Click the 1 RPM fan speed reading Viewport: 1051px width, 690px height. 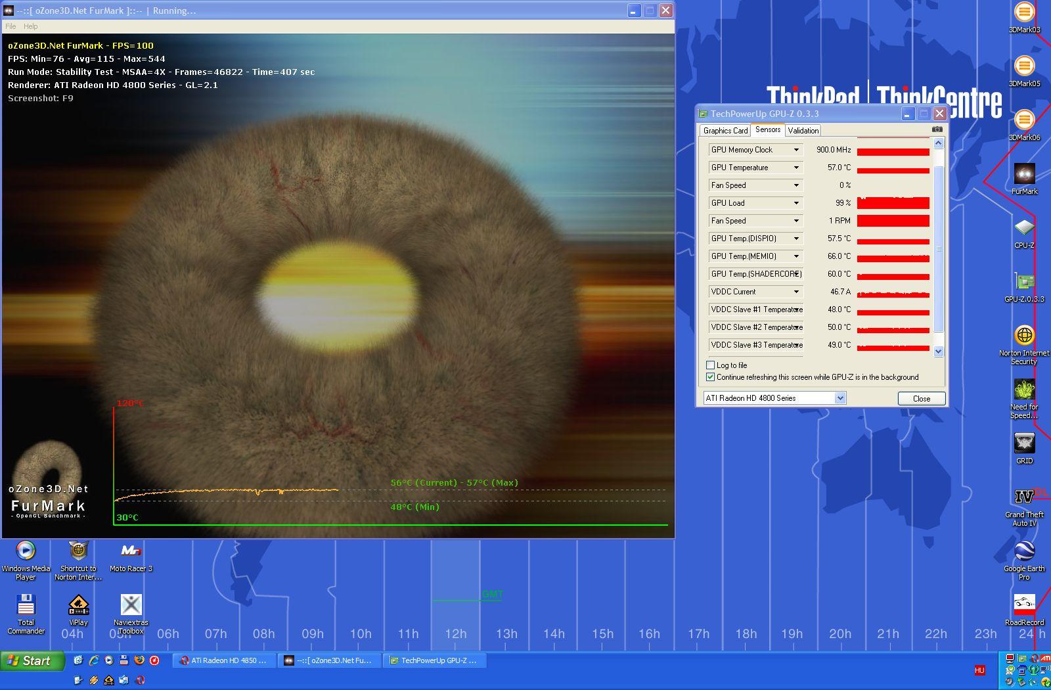pos(839,221)
